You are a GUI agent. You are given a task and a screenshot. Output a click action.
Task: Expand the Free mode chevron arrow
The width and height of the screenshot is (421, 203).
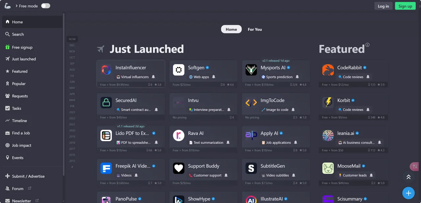point(16,6)
